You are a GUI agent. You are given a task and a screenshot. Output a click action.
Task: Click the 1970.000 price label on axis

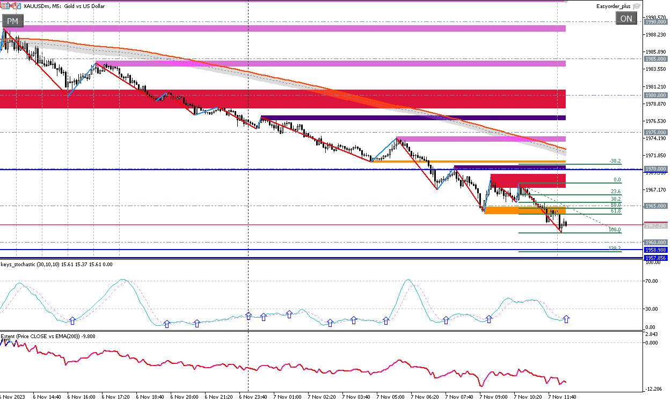tap(655, 169)
